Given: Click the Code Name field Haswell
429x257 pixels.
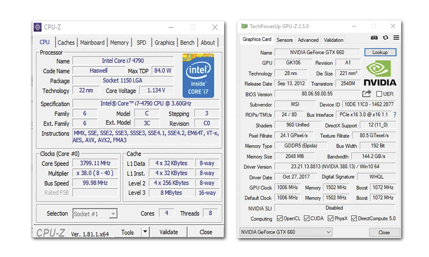Looking at the screenshot, I should [99, 71].
